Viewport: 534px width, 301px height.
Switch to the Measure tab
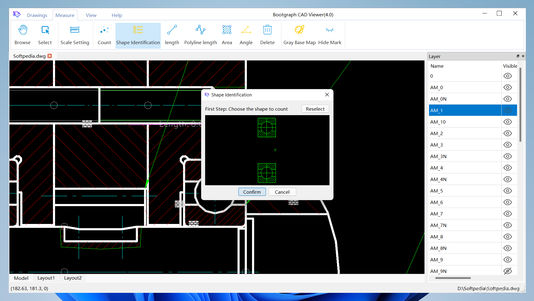pyautogui.click(x=65, y=15)
